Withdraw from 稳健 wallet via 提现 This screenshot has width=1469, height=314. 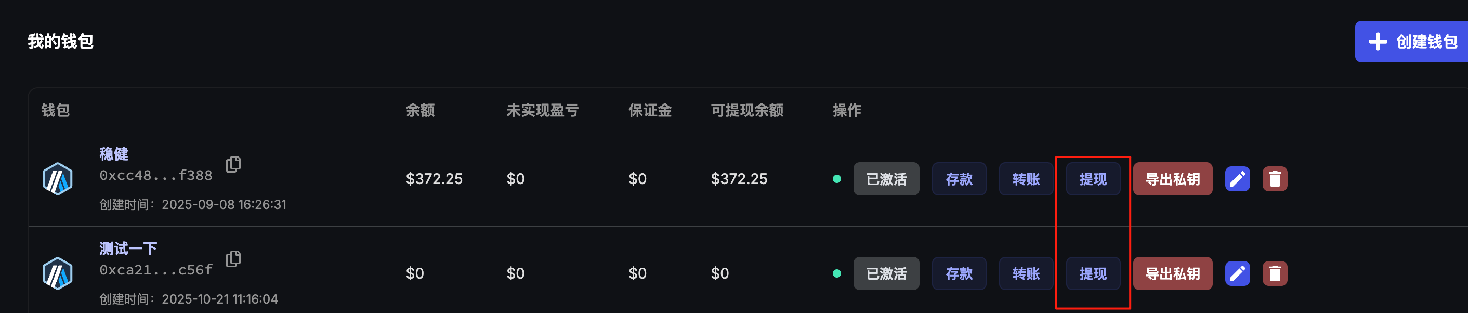pyautogui.click(x=1093, y=179)
